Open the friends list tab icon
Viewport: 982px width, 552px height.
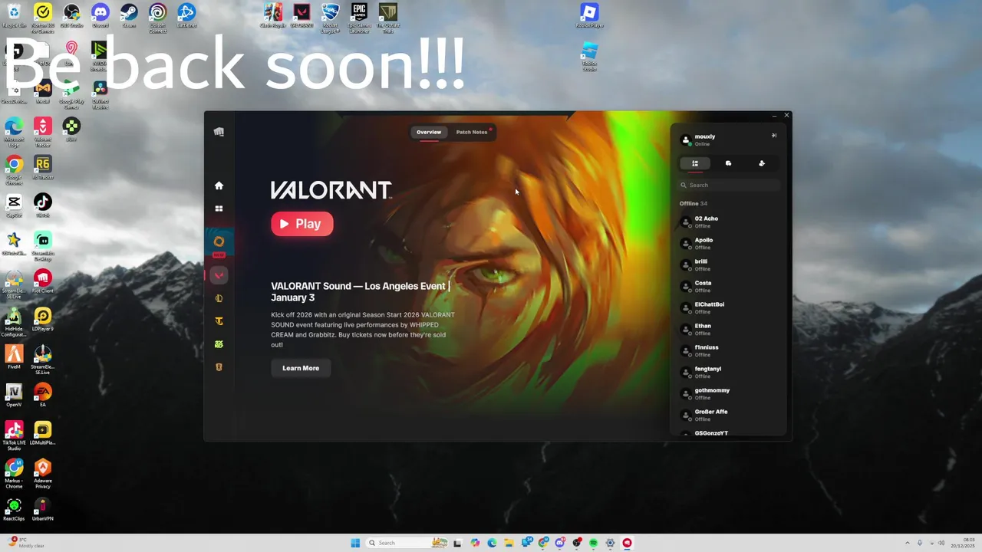695,163
